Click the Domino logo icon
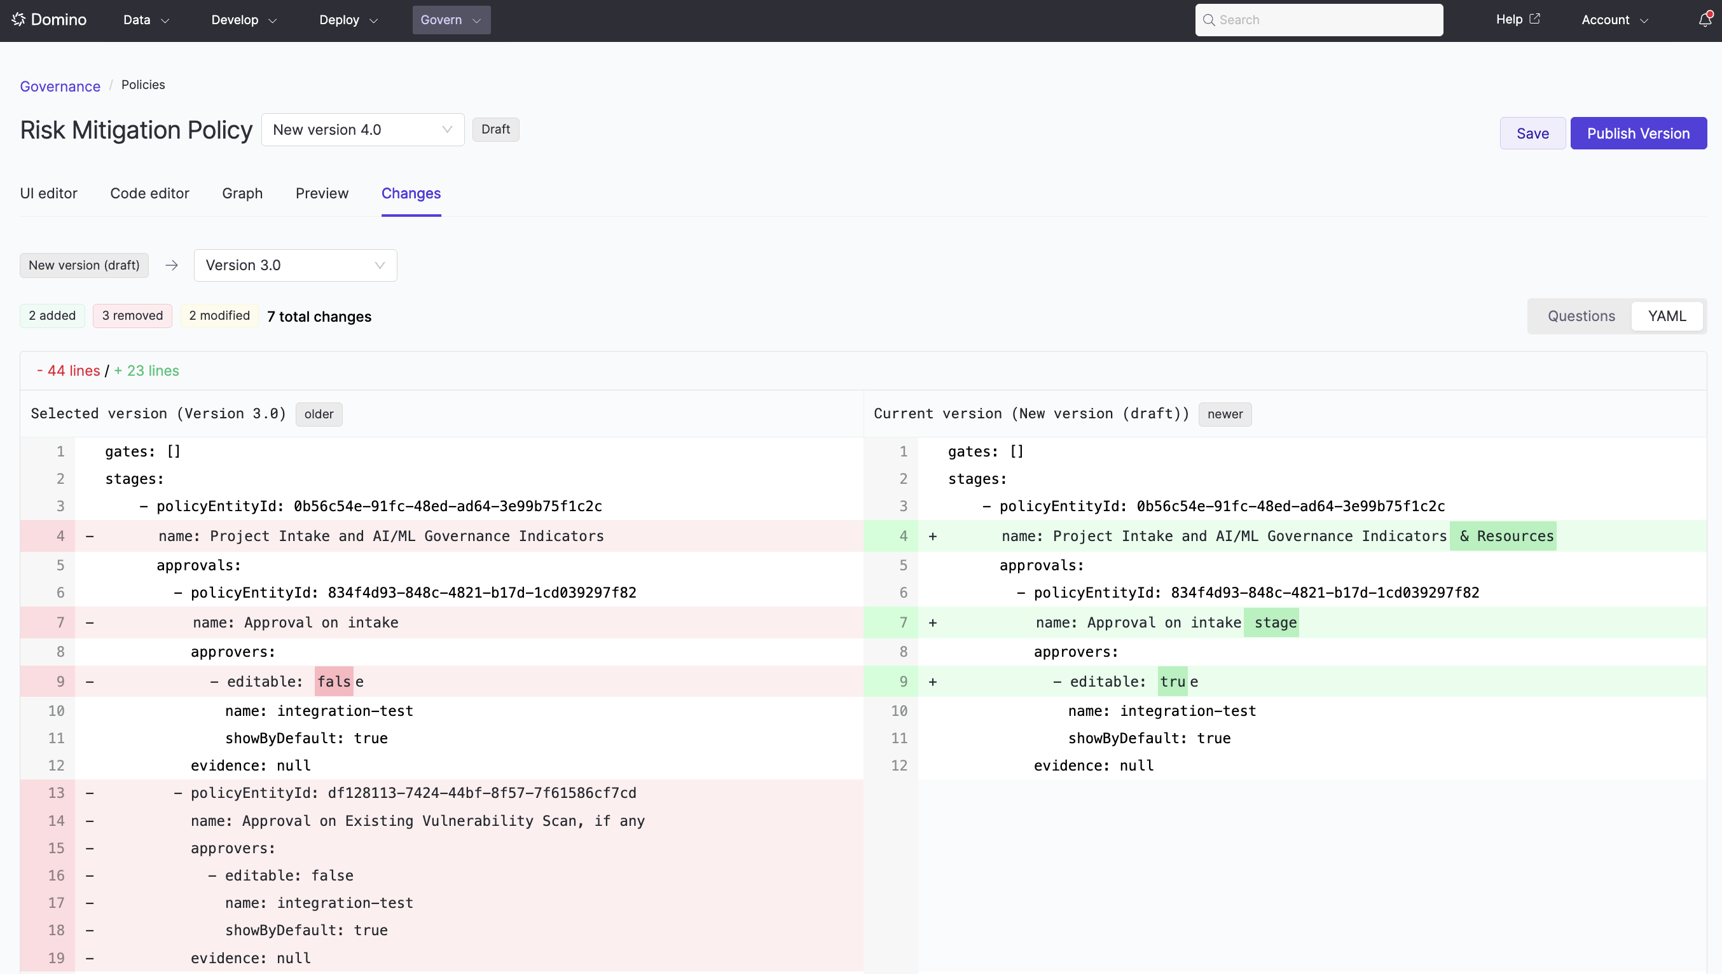The width and height of the screenshot is (1722, 974). pyautogui.click(x=18, y=20)
